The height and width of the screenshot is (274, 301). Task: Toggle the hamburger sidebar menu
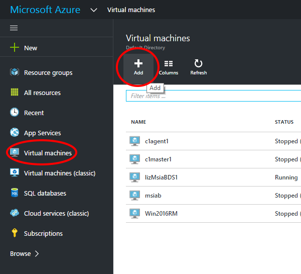pyautogui.click(x=14, y=28)
